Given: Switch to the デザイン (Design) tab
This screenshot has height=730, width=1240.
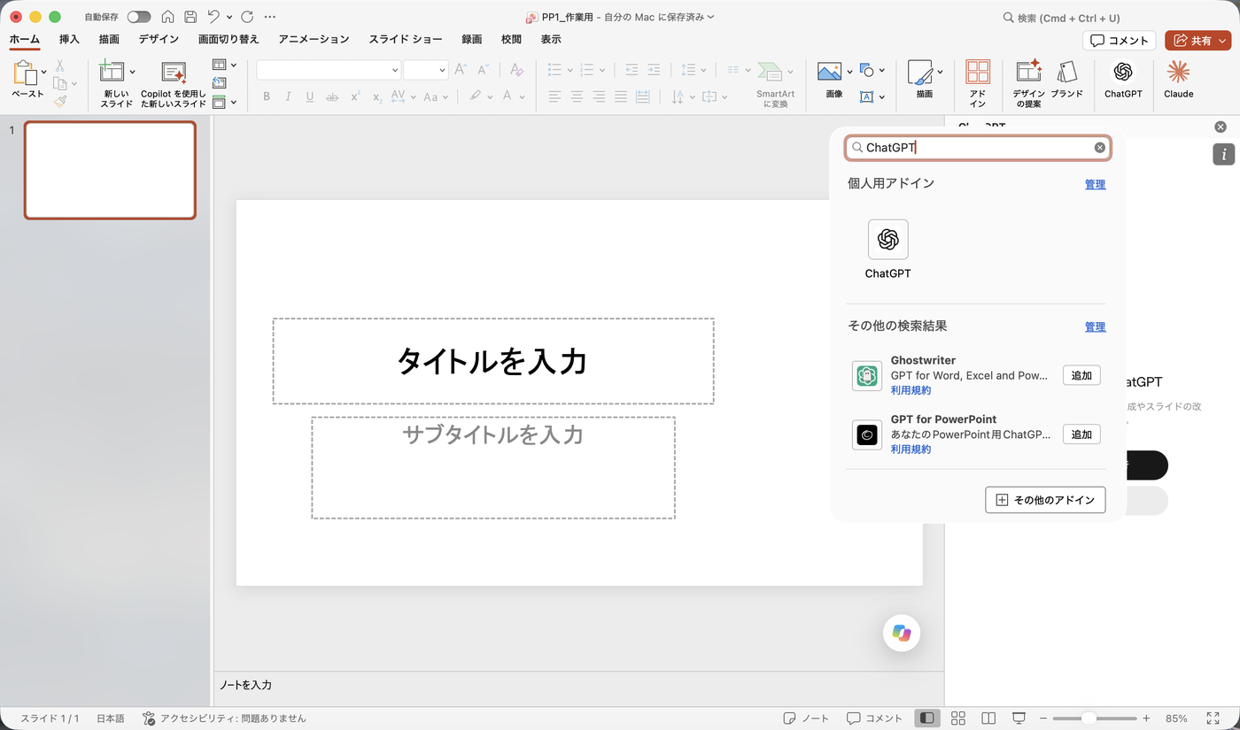Looking at the screenshot, I should point(159,39).
